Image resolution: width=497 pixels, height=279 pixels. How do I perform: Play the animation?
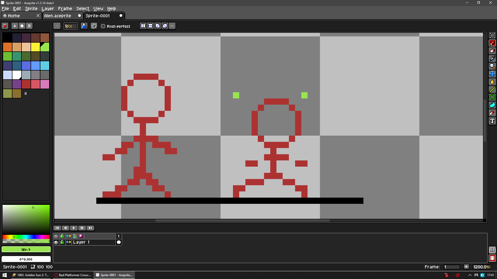[x=74, y=228]
